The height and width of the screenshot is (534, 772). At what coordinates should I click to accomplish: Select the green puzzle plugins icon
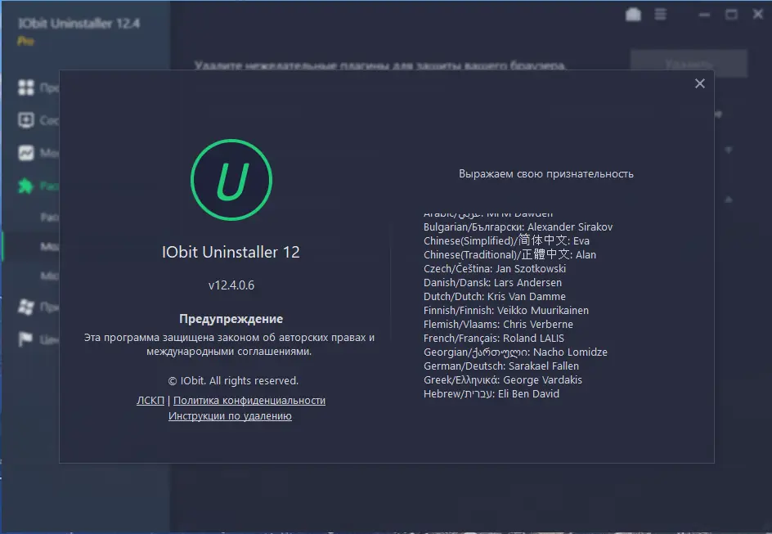(25, 186)
